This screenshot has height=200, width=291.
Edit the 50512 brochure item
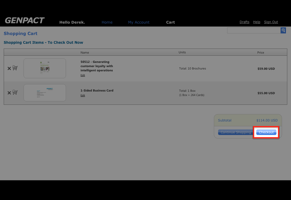tap(83, 75)
